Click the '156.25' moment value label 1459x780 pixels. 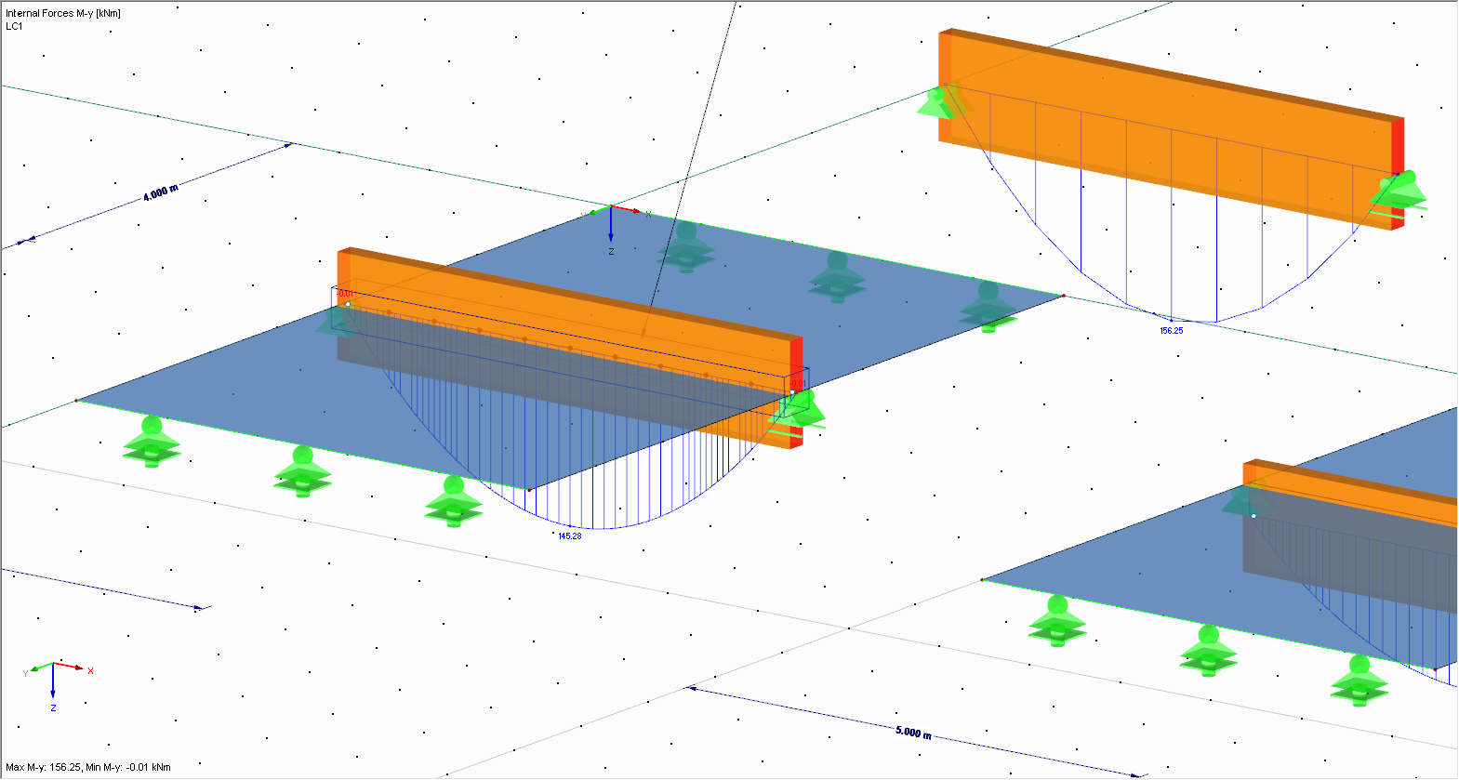click(1172, 330)
